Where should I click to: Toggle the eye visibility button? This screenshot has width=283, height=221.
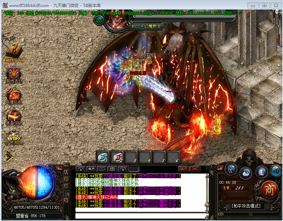pyautogui.click(x=134, y=169)
